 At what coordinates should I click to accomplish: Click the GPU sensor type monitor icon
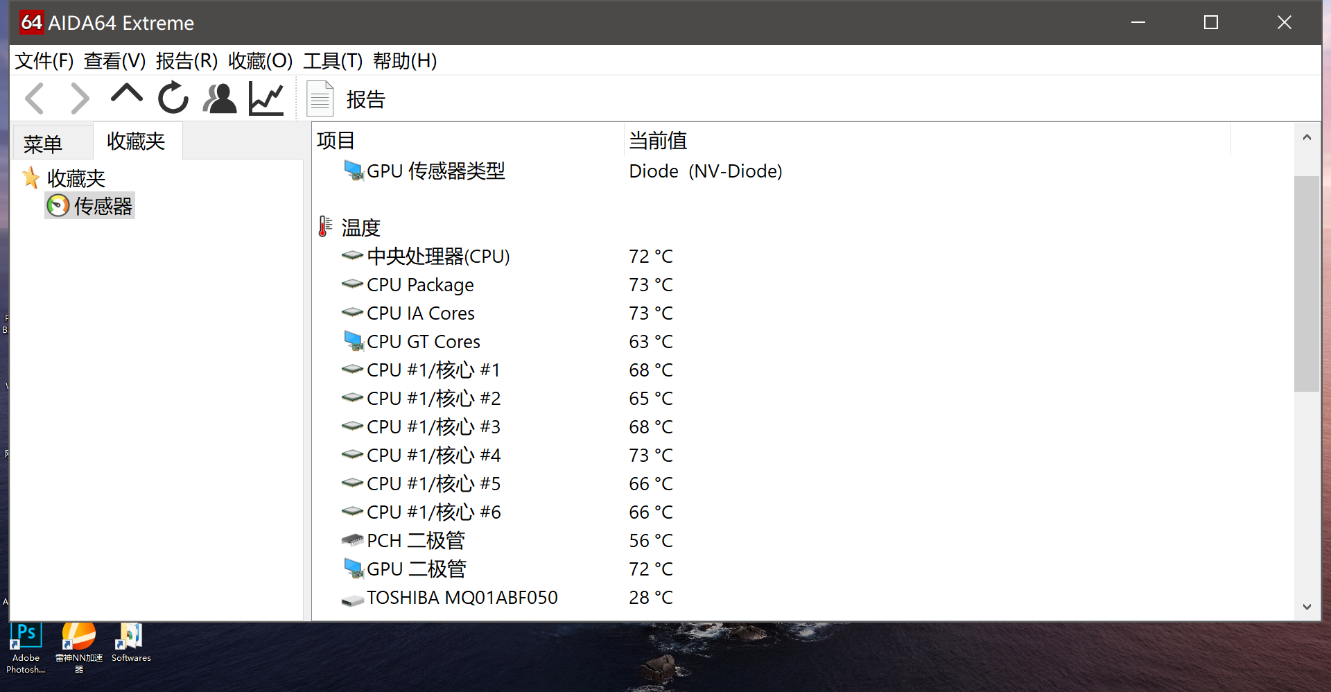point(354,171)
